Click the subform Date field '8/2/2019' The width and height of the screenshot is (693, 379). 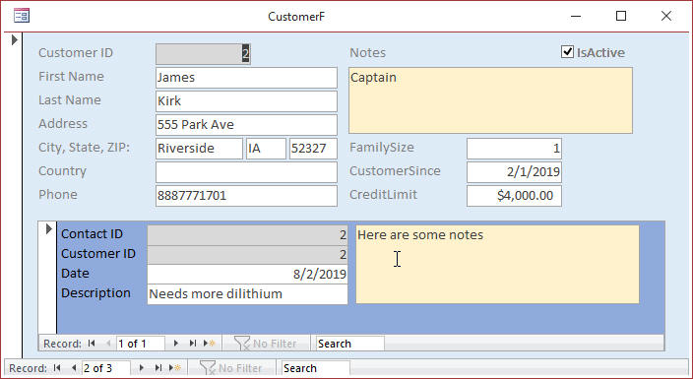[x=247, y=275]
